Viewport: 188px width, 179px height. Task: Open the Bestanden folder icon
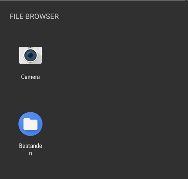tap(30, 124)
